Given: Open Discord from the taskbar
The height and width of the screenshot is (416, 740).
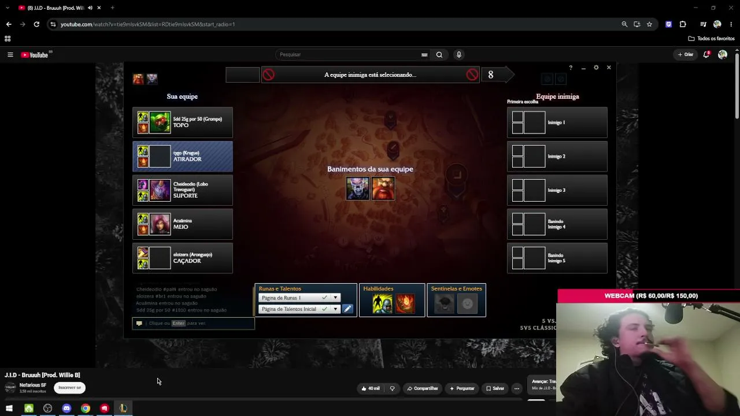Looking at the screenshot, I should 66,408.
